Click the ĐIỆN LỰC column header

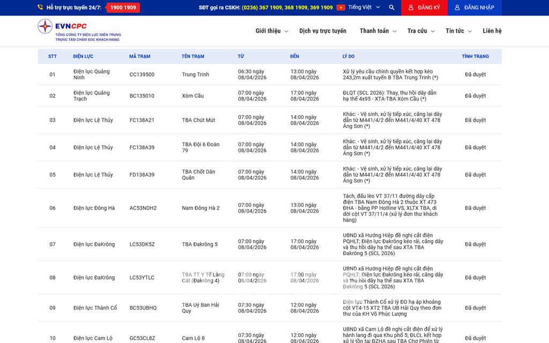tap(83, 56)
